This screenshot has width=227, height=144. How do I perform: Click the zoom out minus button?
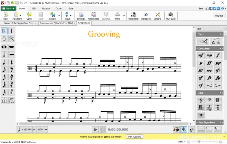click(189, 142)
